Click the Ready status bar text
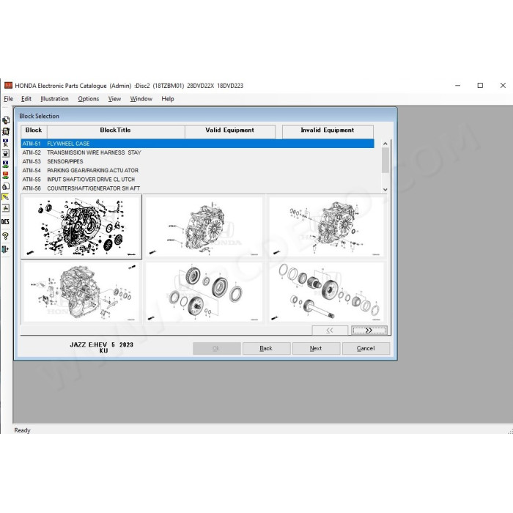 [22, 431]
